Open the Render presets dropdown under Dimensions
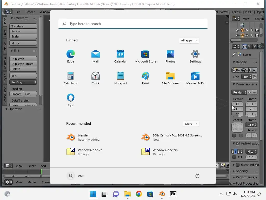Viewport: 266px width, 200px height. point(239,92)
